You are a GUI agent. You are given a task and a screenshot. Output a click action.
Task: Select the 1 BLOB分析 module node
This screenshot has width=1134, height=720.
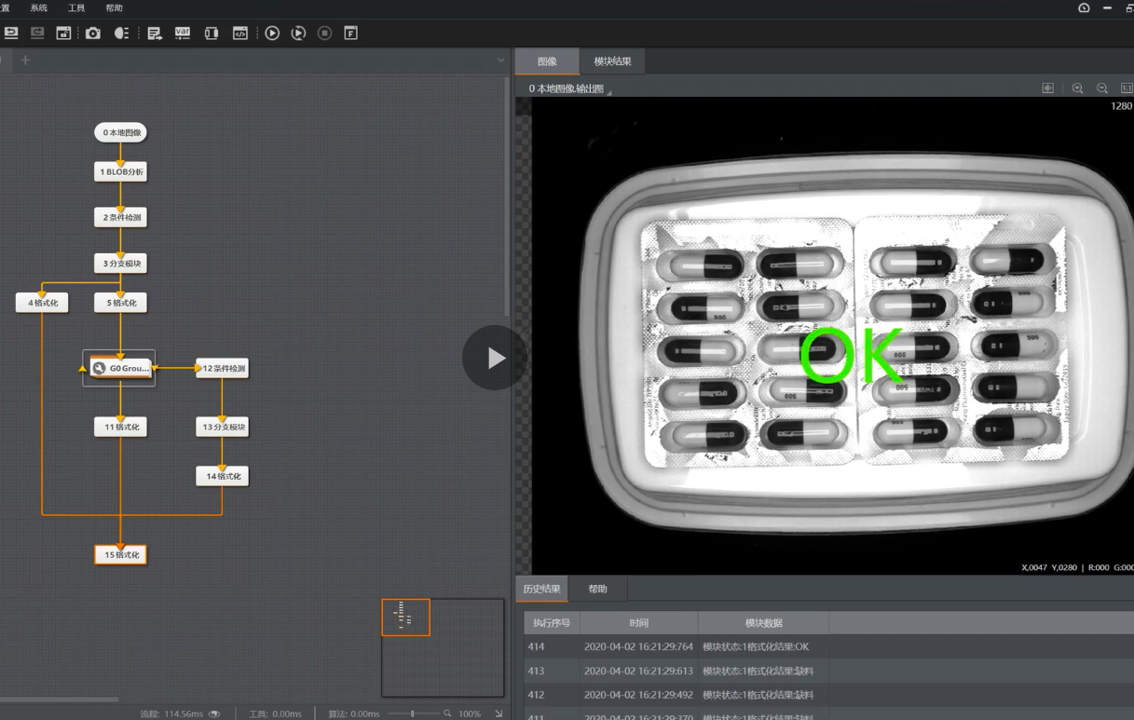click(121, 171)
